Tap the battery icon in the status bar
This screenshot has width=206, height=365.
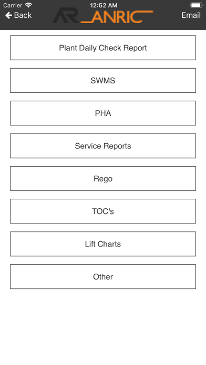click(197, 5)
